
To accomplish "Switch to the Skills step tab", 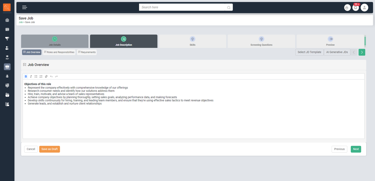I will [193, 41].
